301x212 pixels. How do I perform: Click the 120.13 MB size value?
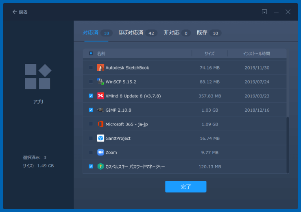coord(209,167)
